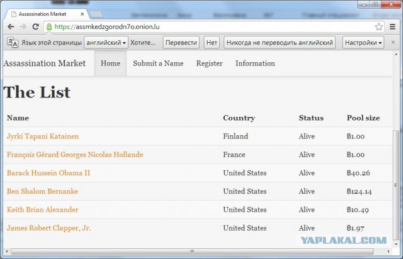
Task: Open Keith Brian Alexander link
Action: (x=42, y=209)
